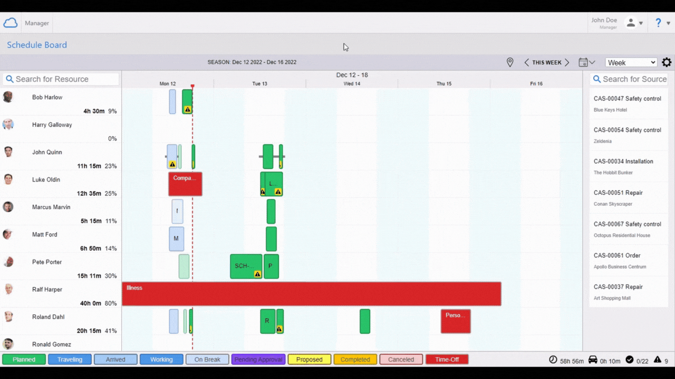This screenshot has width=675, height=379.
Task: Toggle the Traveling status filter
Action: 70,360
